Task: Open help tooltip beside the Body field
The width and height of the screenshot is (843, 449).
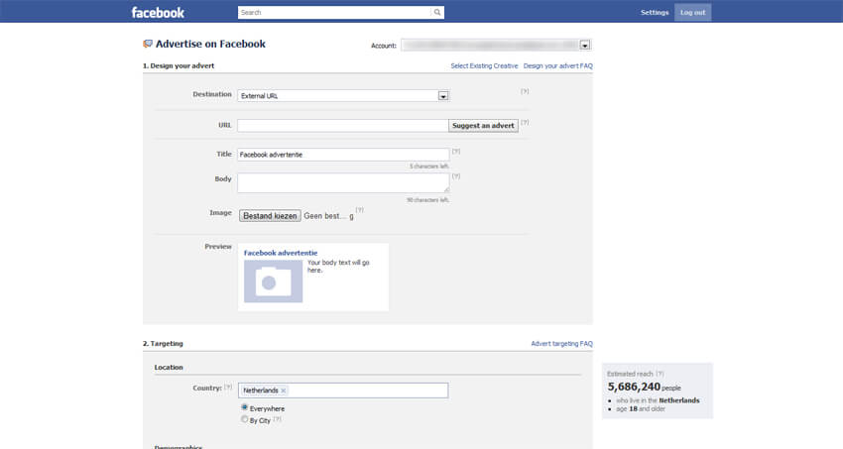Action: [x=456, y=176]
